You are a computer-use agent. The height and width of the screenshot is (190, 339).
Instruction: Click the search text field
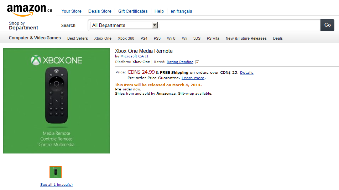pos(240,25)
